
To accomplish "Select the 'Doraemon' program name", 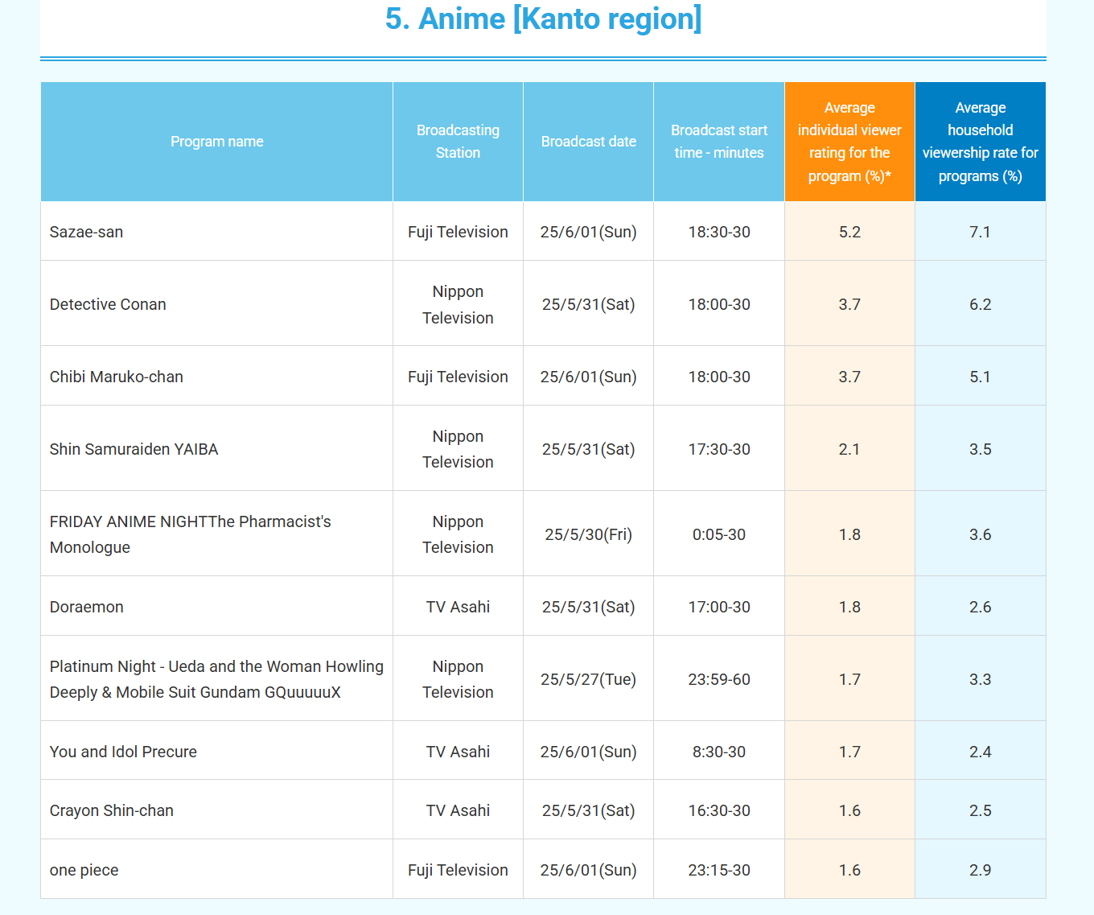I will 86,607.
